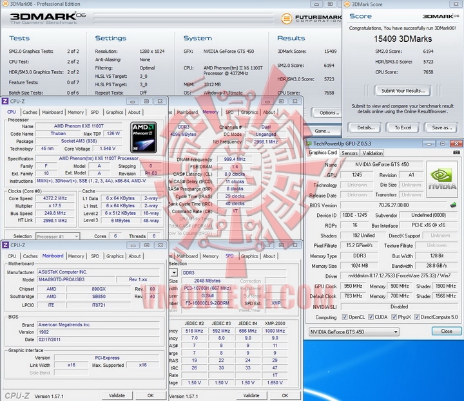Toggle the DirectCompute 5.0 checkbox
Image resolution: width=464 pixels, height=401 pixels.
(417, 317)
